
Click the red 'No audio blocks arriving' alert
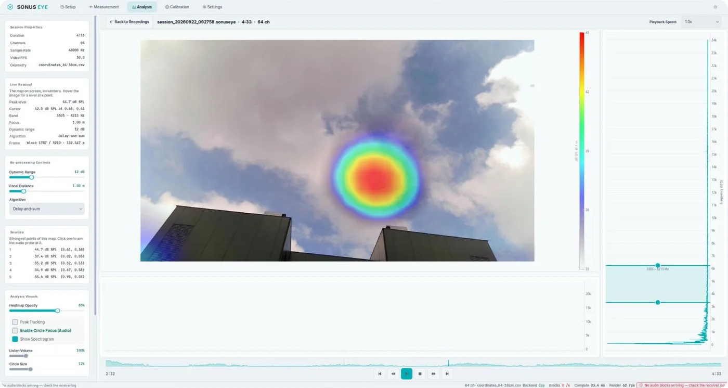point(681,385)
